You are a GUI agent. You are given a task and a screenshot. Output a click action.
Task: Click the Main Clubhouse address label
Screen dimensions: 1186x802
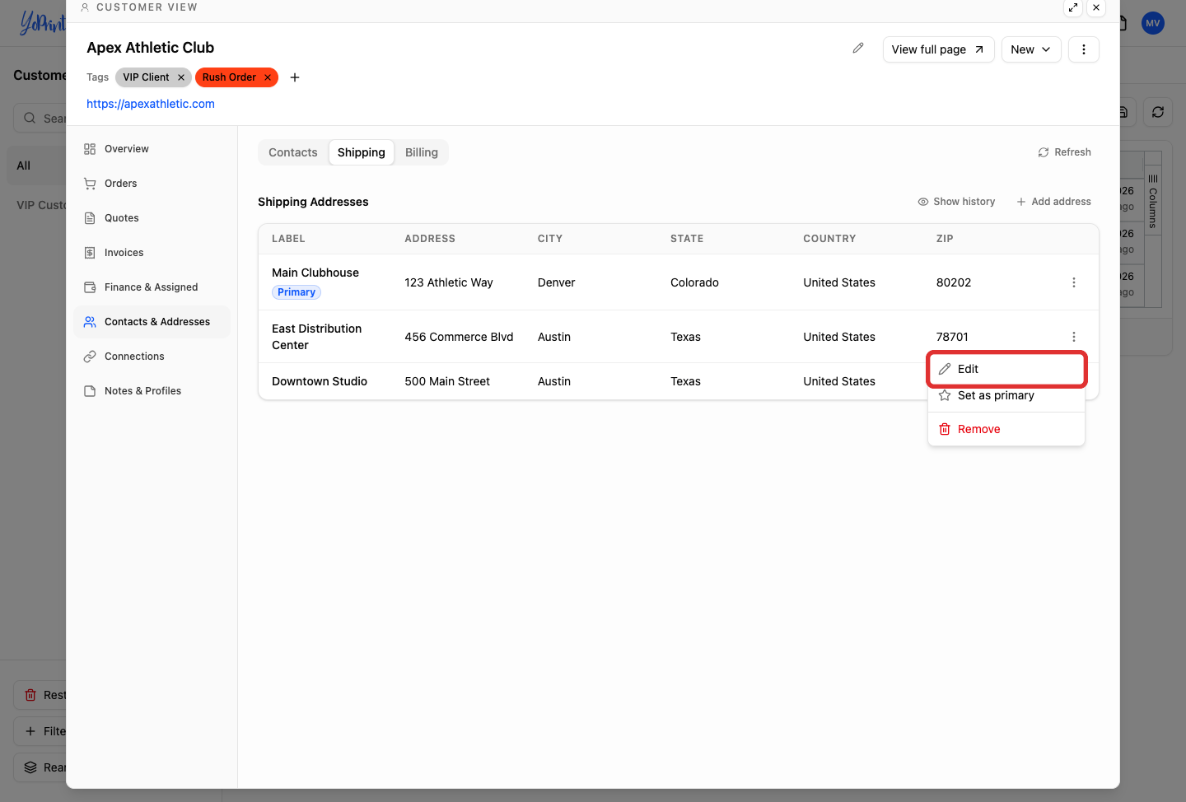(x=315, y=273)
